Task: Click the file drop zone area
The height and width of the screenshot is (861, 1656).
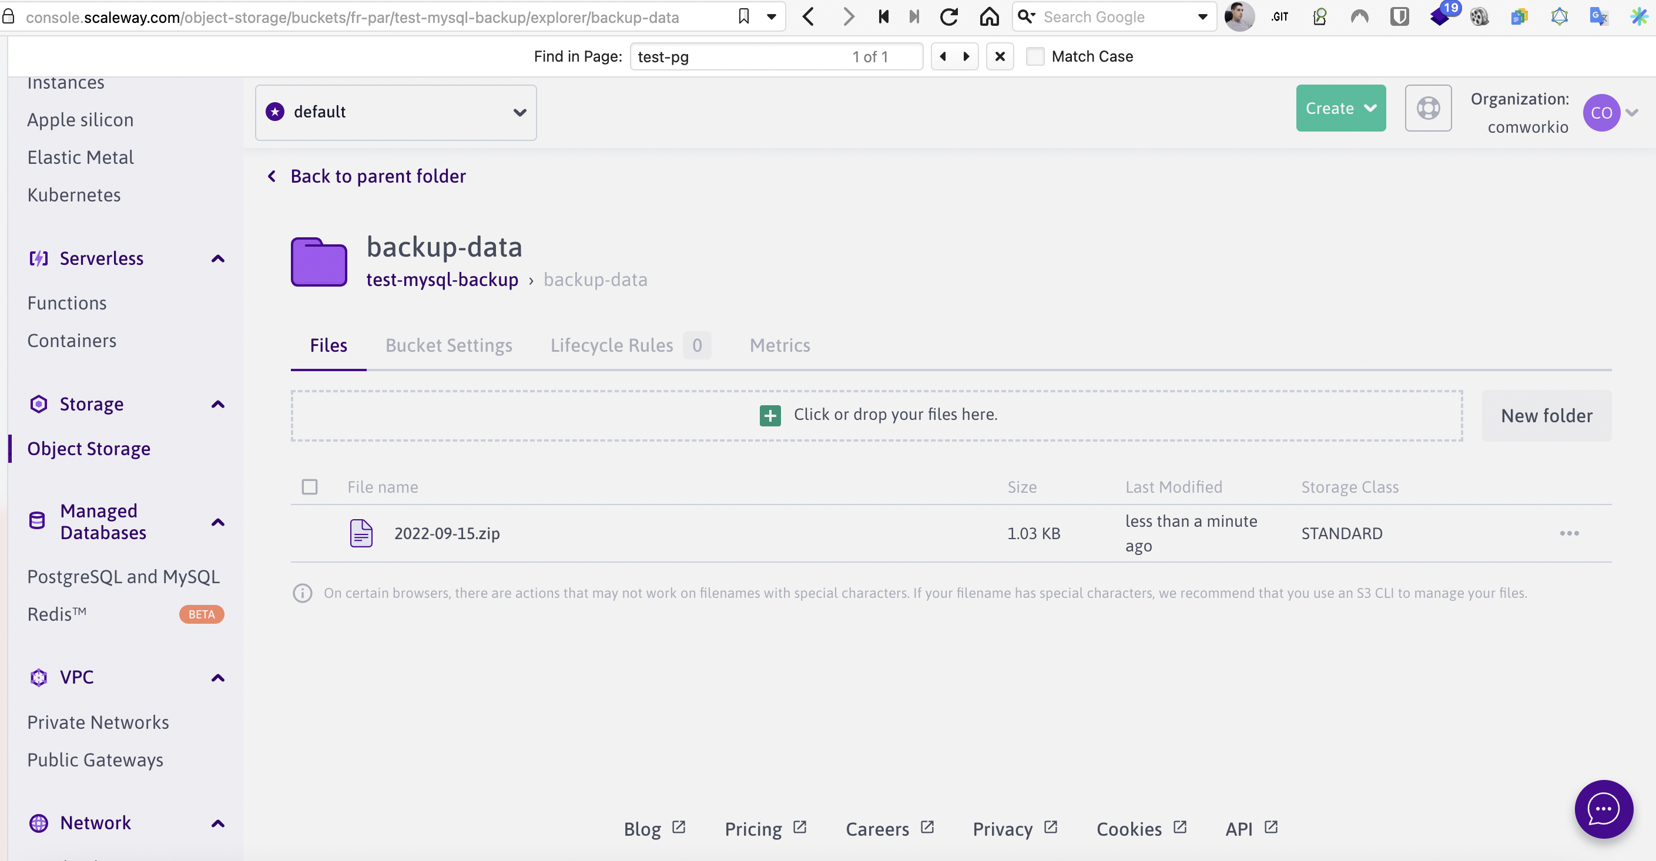Action: (x=876, y=416)
